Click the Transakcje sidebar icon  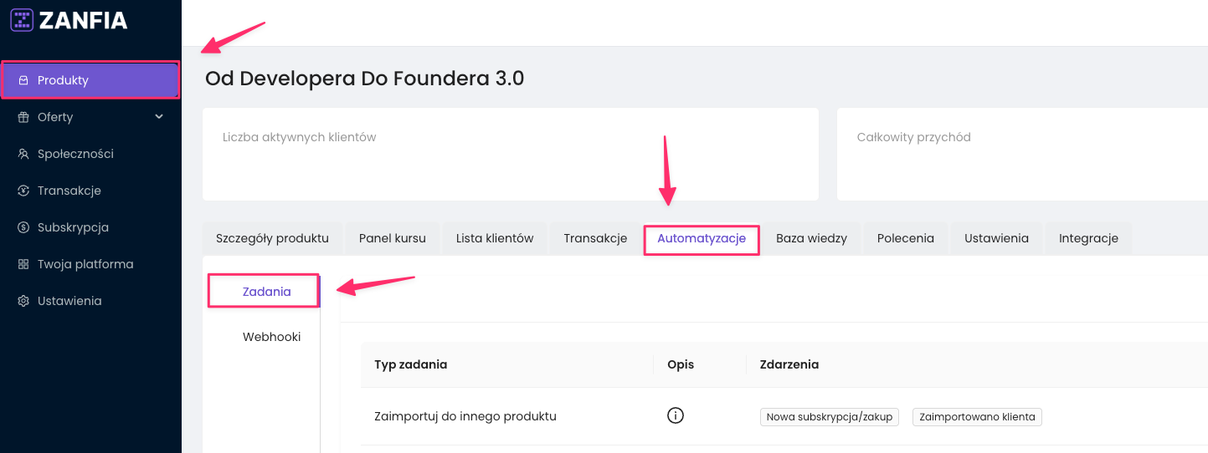click(x=23, y=191)
